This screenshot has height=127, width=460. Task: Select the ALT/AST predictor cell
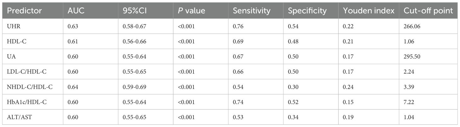18,117
